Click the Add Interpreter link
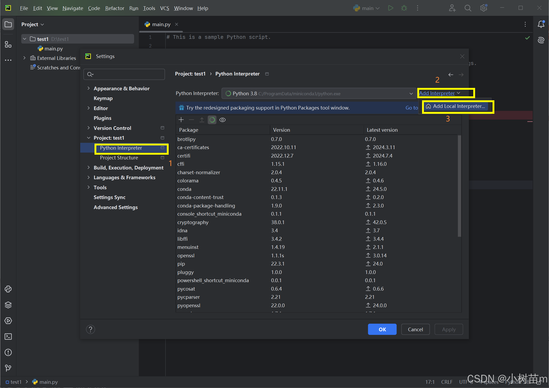This screenshot has width=549, height=388. tap(437, 93)
